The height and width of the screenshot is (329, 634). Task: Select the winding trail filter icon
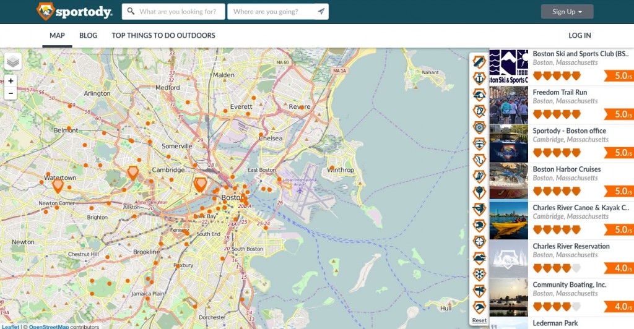click(x=479, y=160)
